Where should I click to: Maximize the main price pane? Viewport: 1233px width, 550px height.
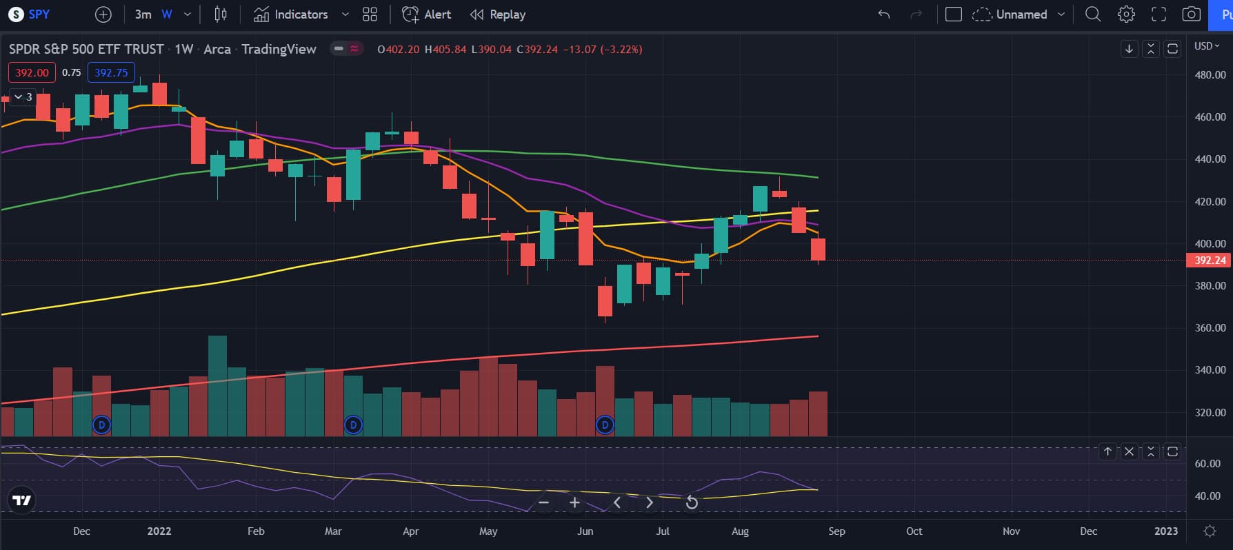(1172, 49)
